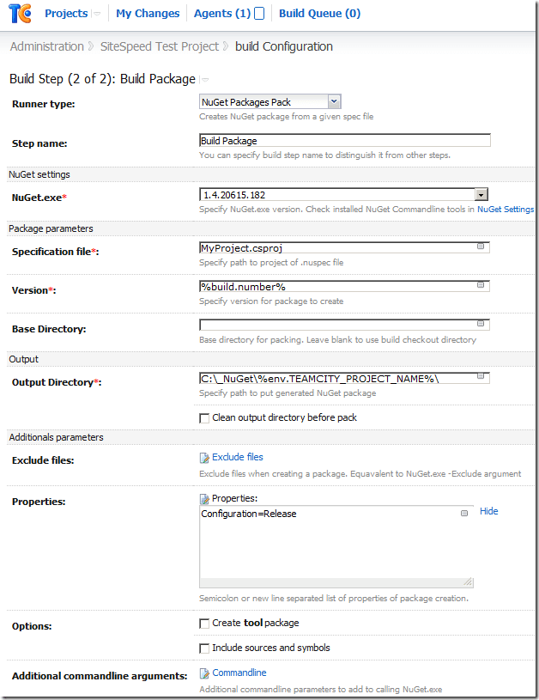
Task: Open build Configuration breadcrumb
Action: (284, 46)
